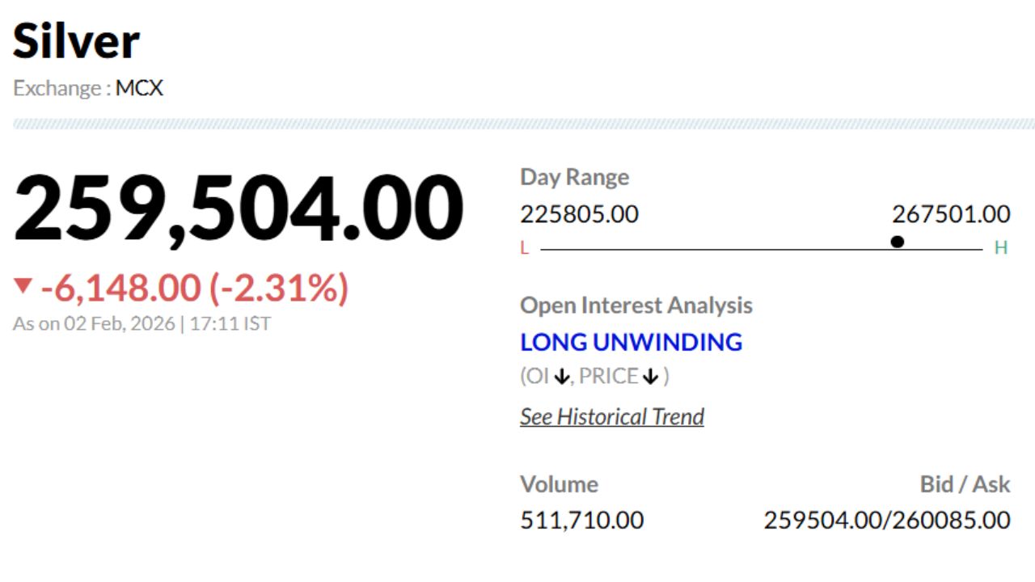This screenshot has width=1035, height=582.
Task: Click the day high value 267501.00
Action: (x=951, y=214)
